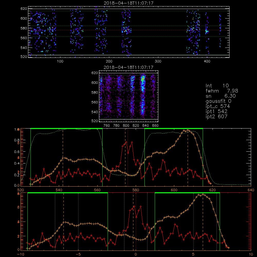The width and height of the screenshot is (257, 257).
Task: Click x-axis label 860 on middle plot
Action: pos(155,126)
